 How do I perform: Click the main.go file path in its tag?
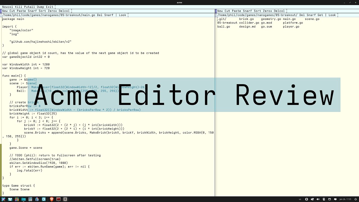(x=49, y=15)
